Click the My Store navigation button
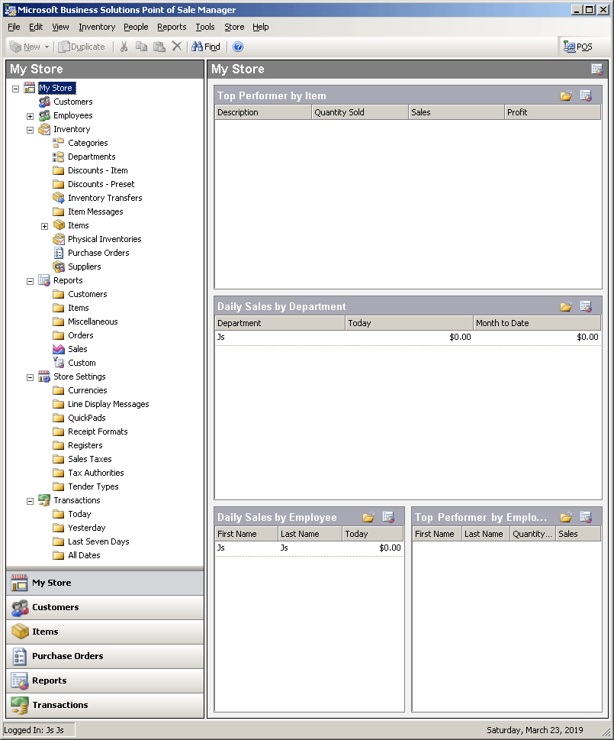Screen dimensions: 614x740 [105, 583]
